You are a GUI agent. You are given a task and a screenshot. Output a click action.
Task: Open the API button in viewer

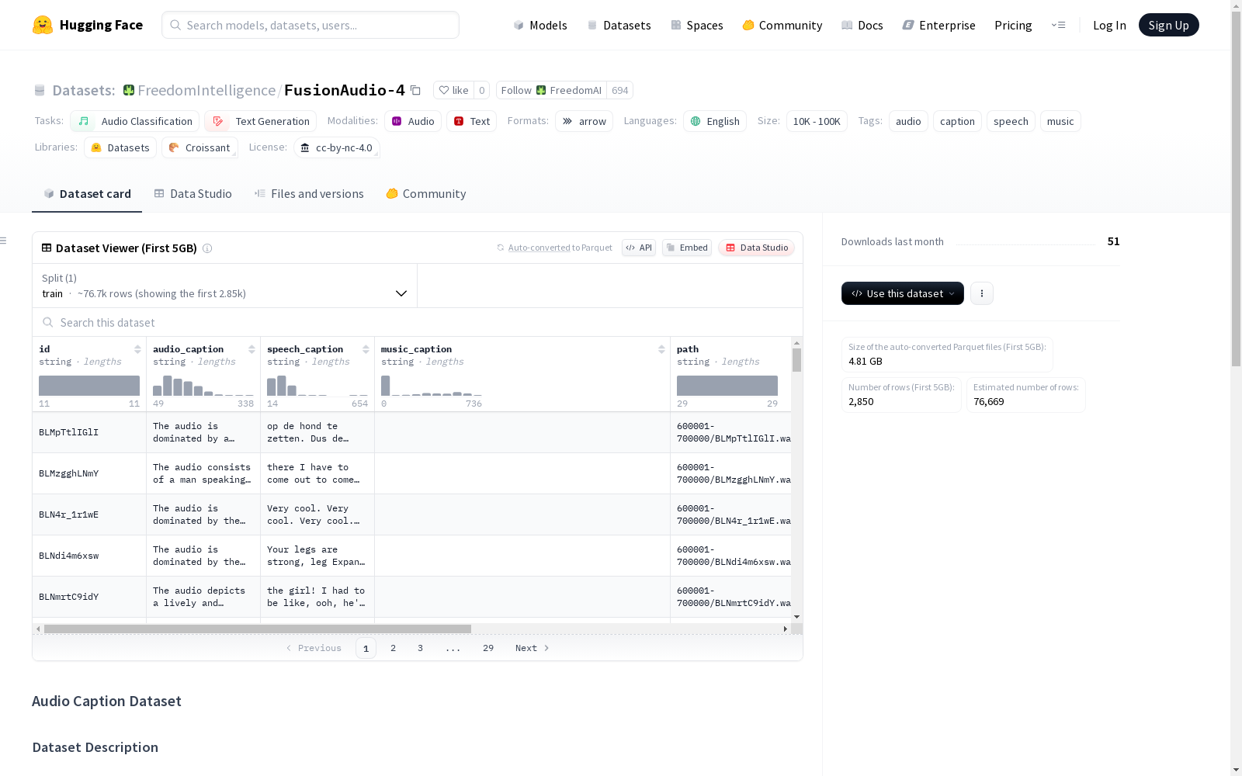639,248
